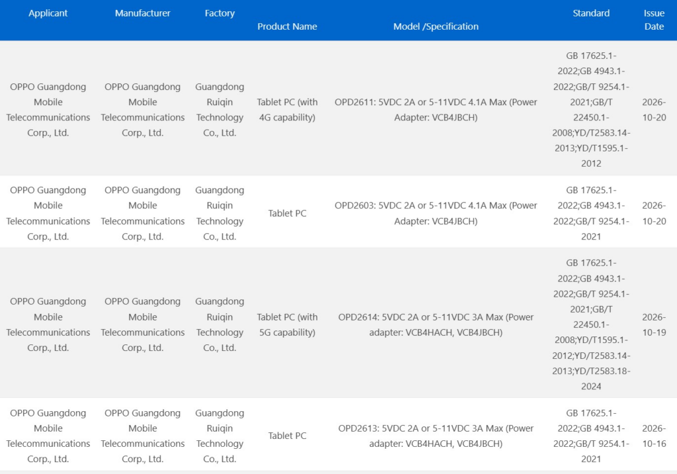Click the Manufacturer cell in the OPD2603 row
This screenshot has width=677, height=474.
tap(143, 214)
